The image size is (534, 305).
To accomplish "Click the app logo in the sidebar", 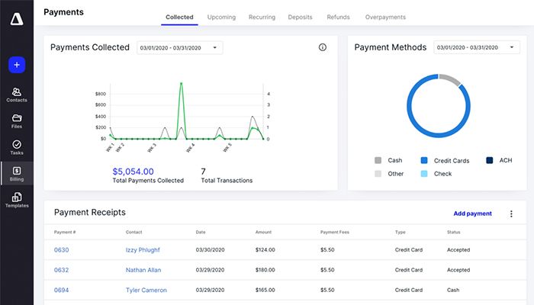I will (16, 21).
